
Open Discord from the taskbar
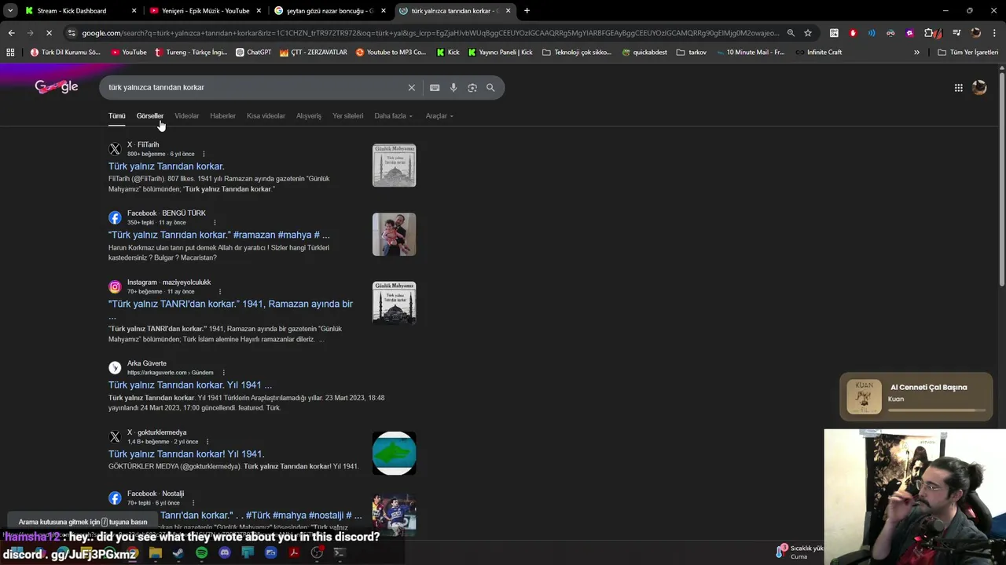[x=225, y=553]
